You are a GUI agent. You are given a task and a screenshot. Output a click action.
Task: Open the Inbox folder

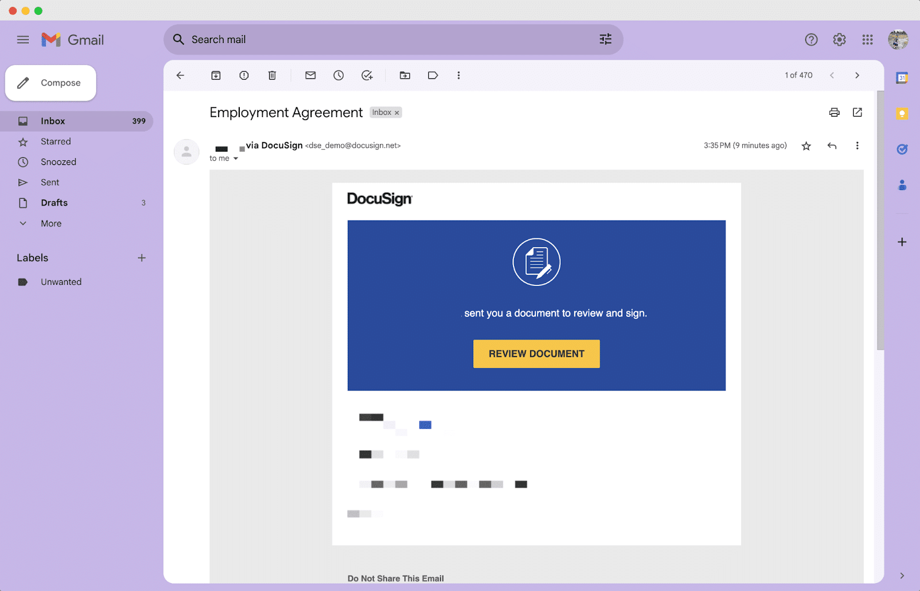click(x=76, y=121)
